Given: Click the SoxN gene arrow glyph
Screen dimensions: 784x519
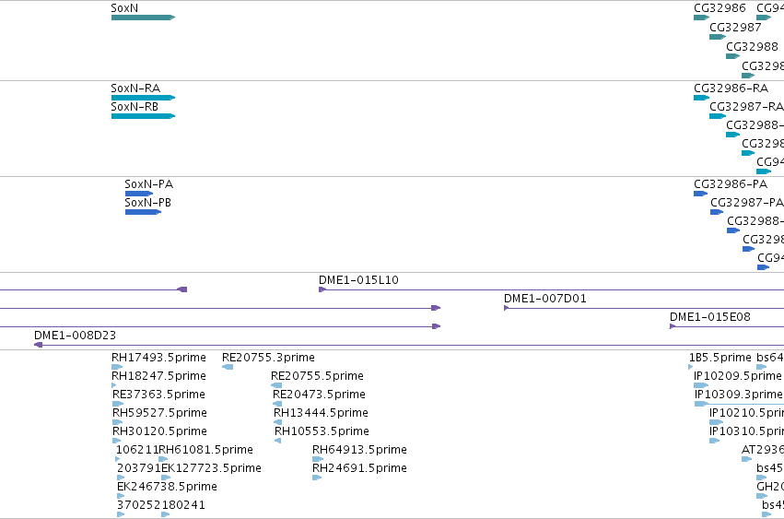Looking at the screenshot, I should point(143,18).
